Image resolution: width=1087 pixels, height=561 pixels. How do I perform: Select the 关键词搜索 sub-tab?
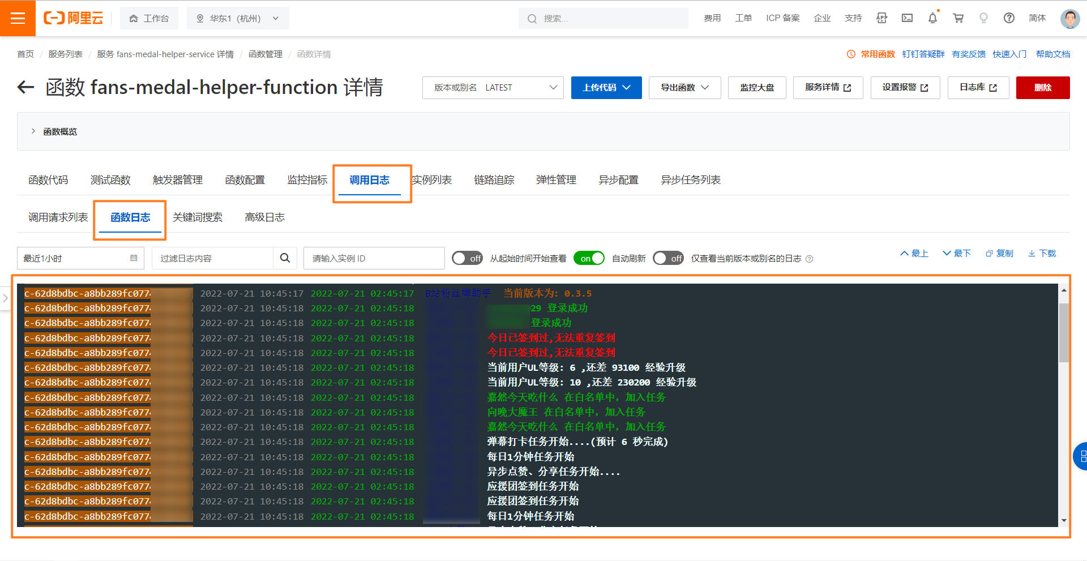pyautogui.click(x=197, y=217)
